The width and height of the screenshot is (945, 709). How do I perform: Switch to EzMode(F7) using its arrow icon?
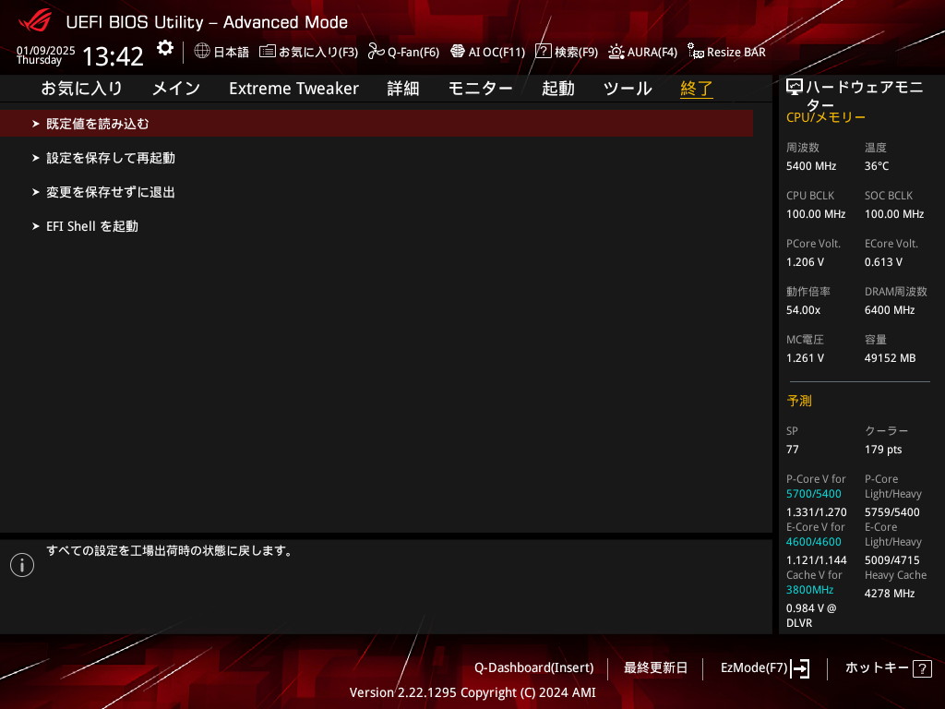(800, 668)
